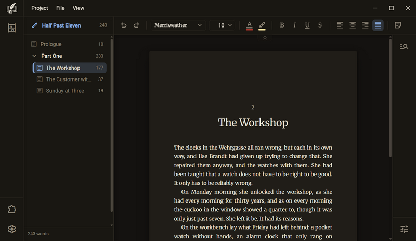Click the sidebar tree scrollbar

(x=112, y=126)
